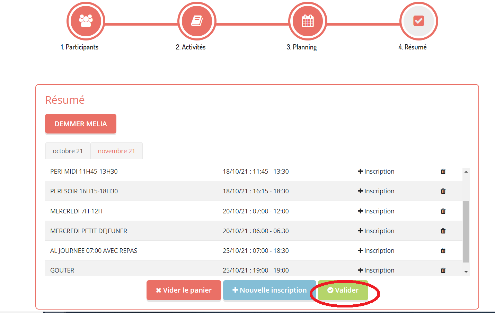Select the DEMMER MELIA participant button
This screenshot has width=495, height=313.
(x=81, y=124)
